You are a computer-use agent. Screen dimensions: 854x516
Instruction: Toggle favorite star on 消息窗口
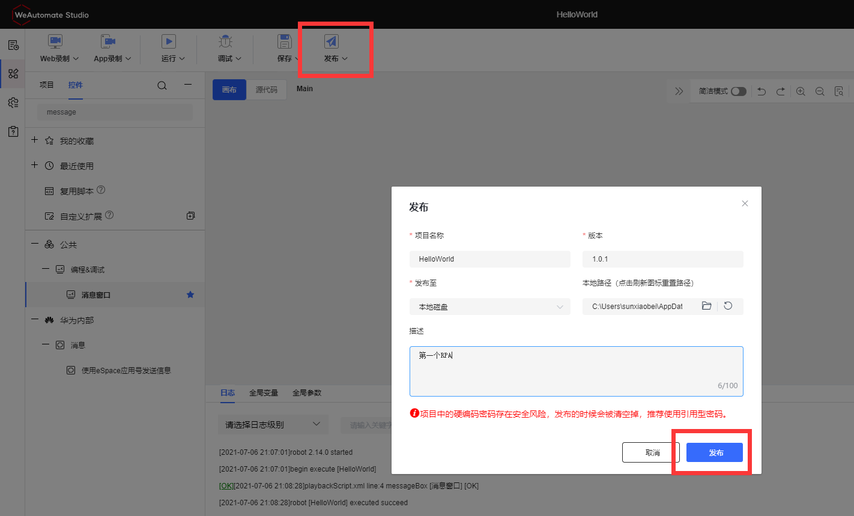(190, 295)
